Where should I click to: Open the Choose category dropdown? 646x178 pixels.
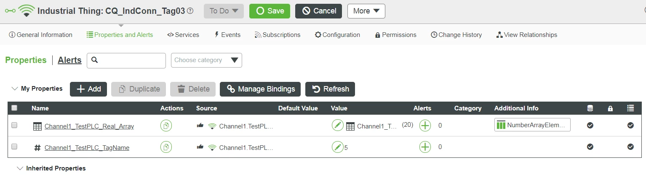(x=206, y=60)
